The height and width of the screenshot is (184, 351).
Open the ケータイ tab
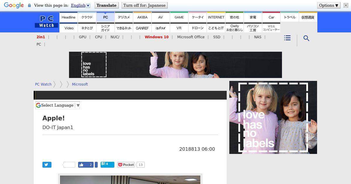(x=197, y=17)
